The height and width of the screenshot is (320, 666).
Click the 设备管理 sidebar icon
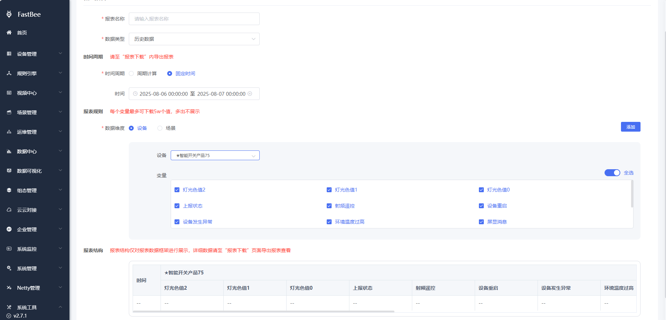[x=9, y=54]
